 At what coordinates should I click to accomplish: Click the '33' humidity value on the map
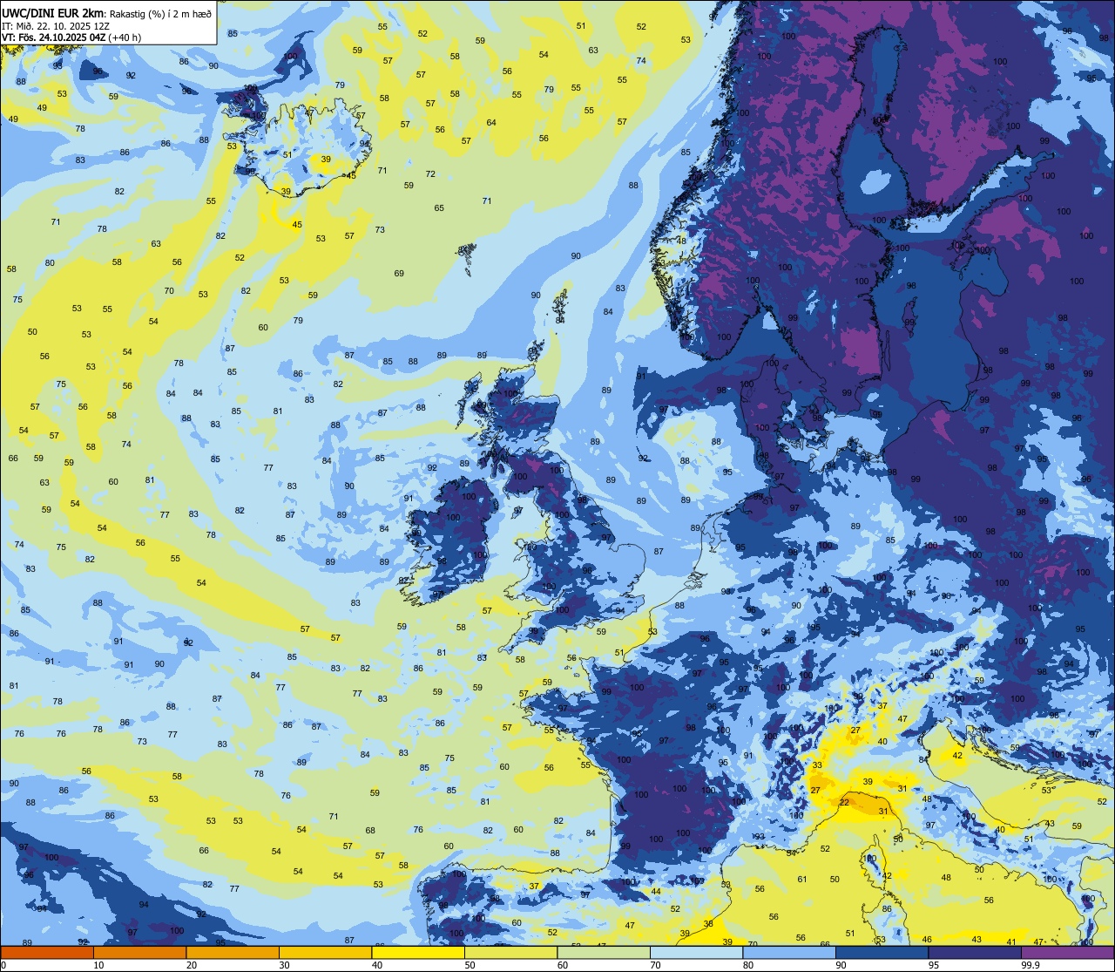click(817, 765)
